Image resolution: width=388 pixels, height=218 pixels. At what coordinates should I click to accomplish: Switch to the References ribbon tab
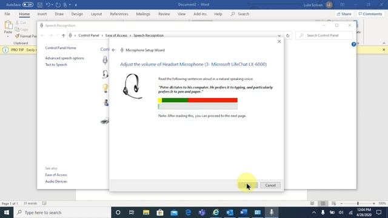click(x=119, y=14)
